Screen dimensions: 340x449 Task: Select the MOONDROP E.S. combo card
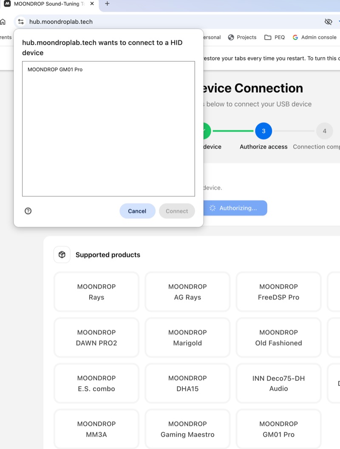click(96, 383)
